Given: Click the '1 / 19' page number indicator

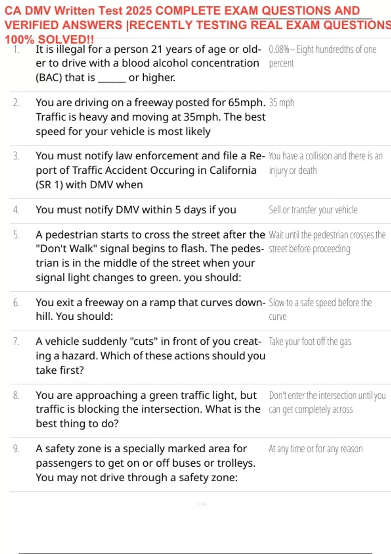Looking at the screenshot, I should (201, 504).
